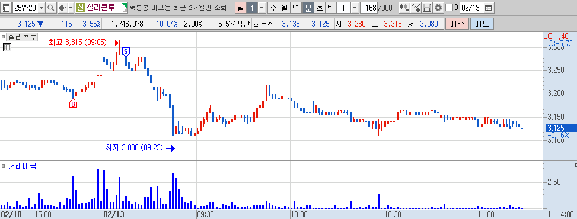Open the chart settings gear icon
This screenshot has width=577, height=219.
click(x=438, y=7)
